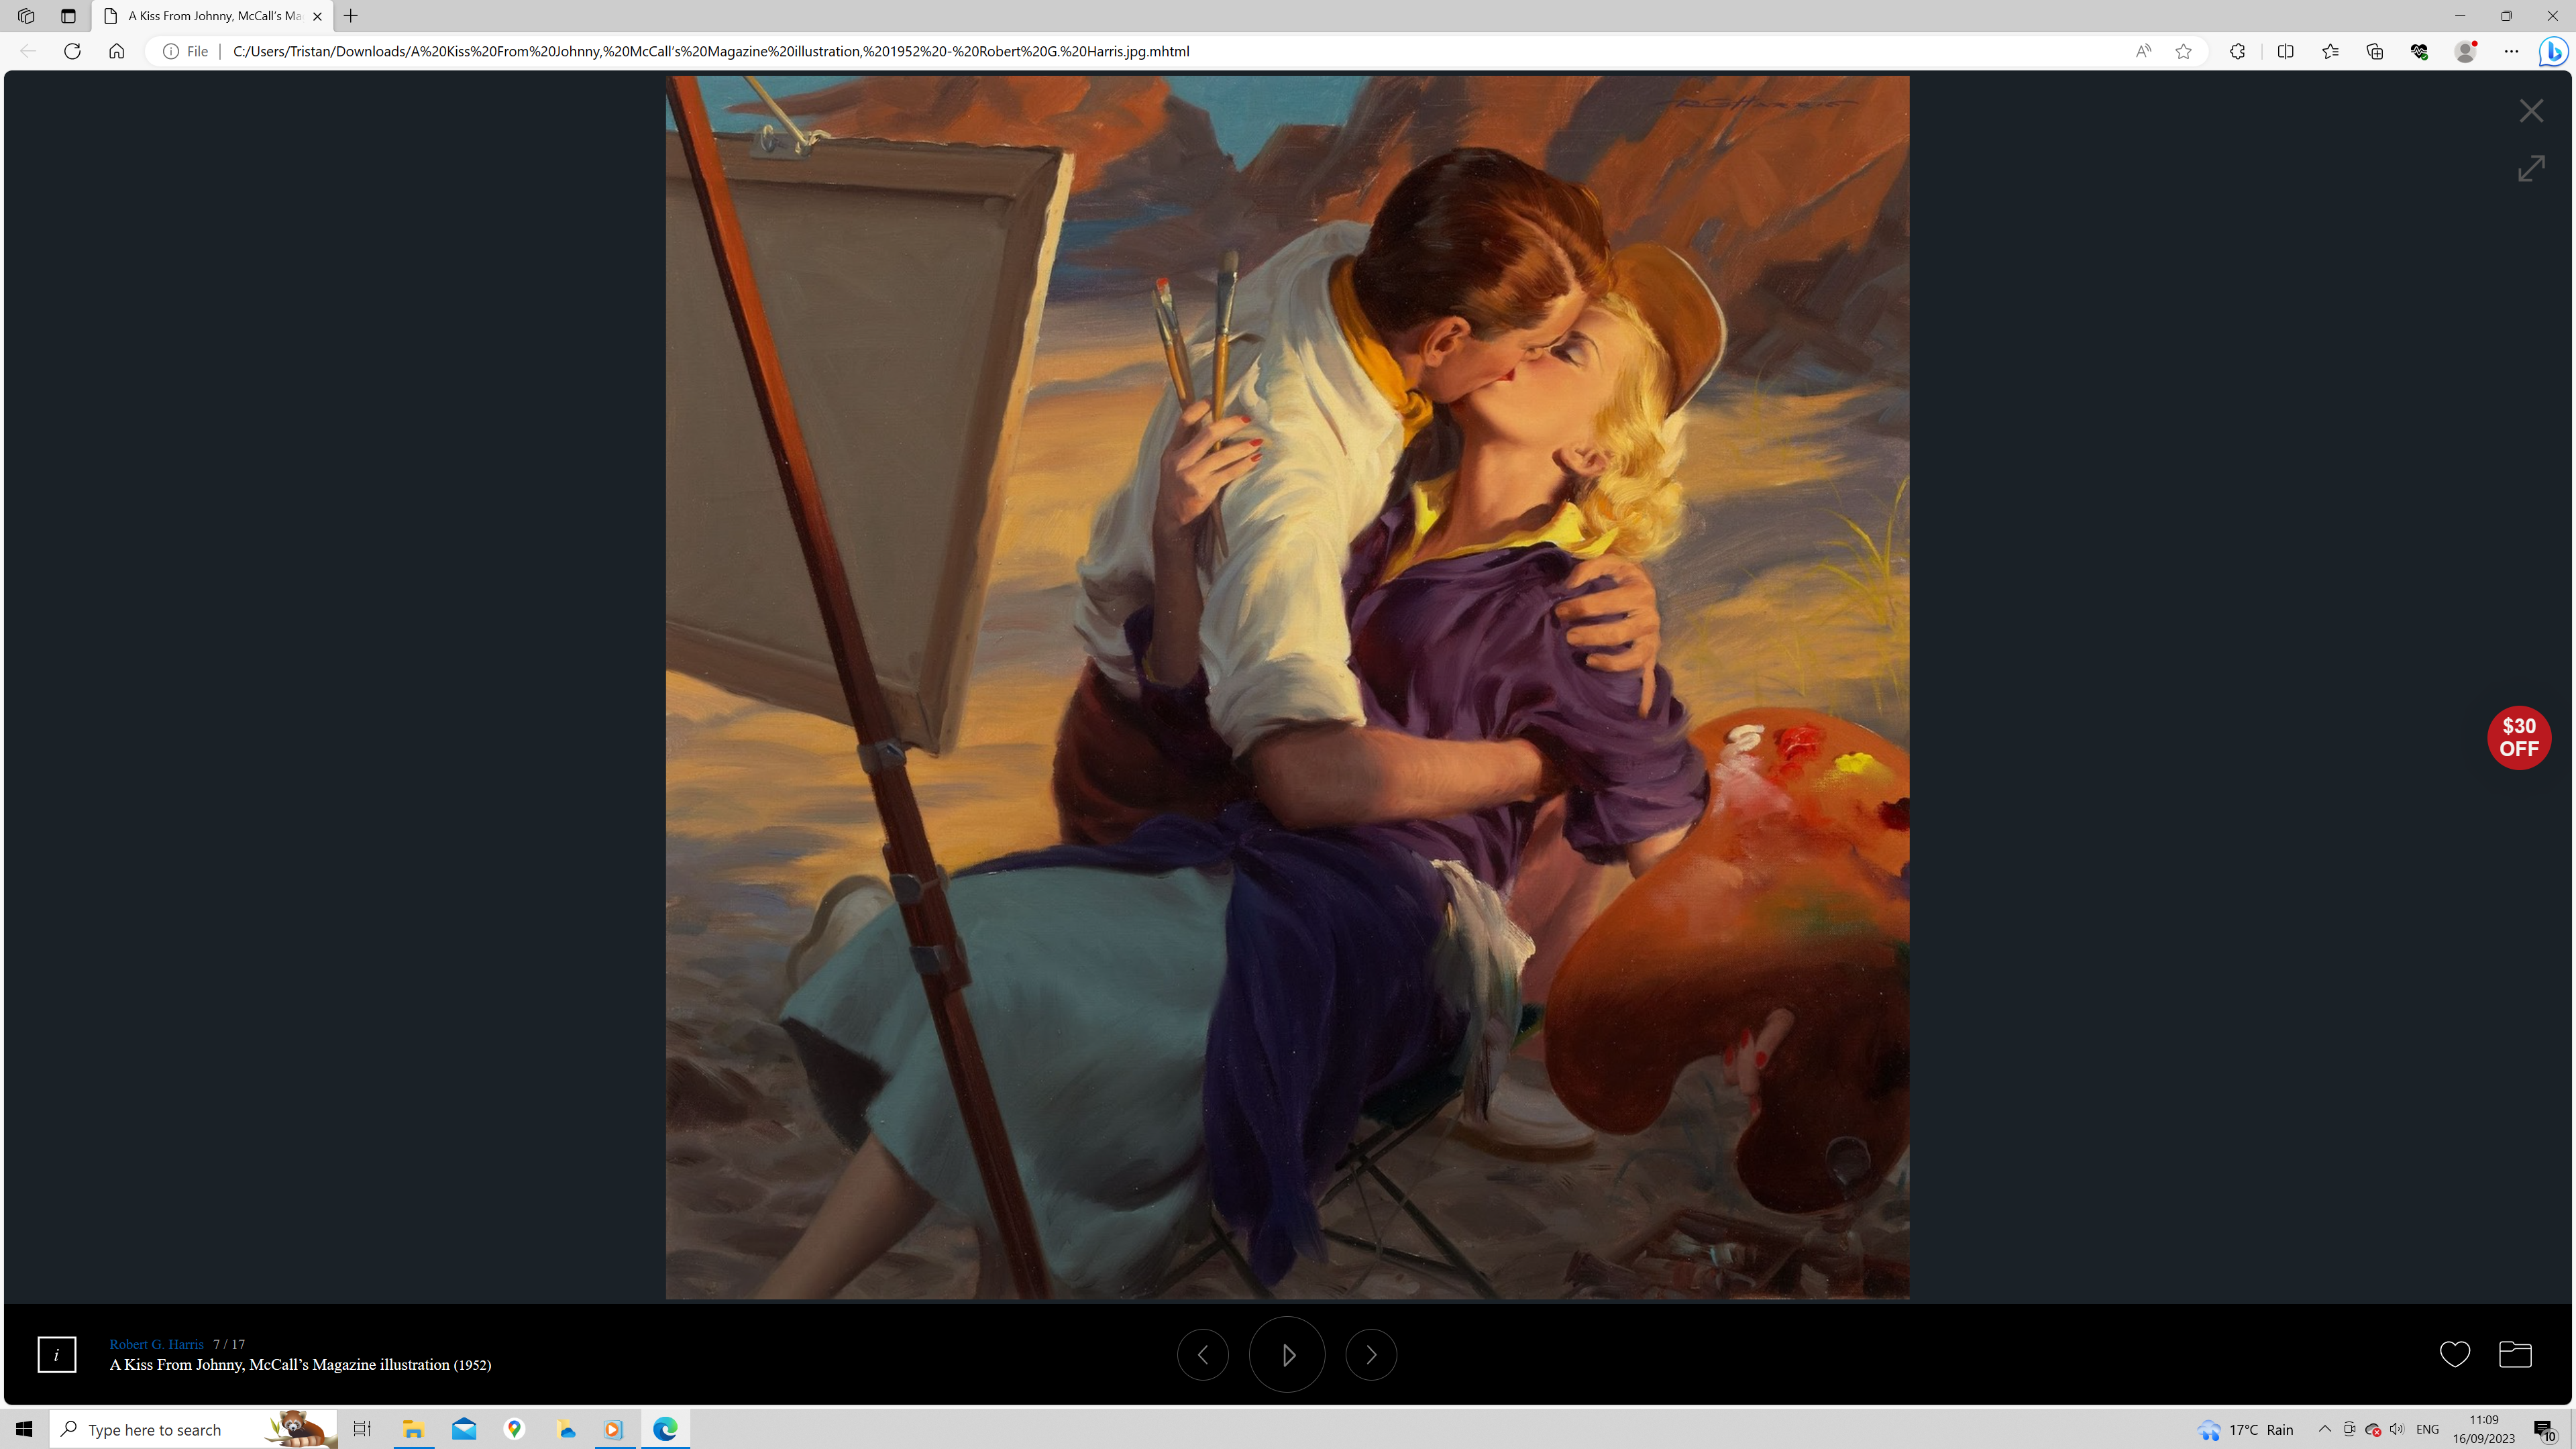
Task: Go to previous artwork
Action: [1203, 1355]
